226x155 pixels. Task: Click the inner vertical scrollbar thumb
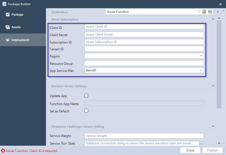click(219, 64)
